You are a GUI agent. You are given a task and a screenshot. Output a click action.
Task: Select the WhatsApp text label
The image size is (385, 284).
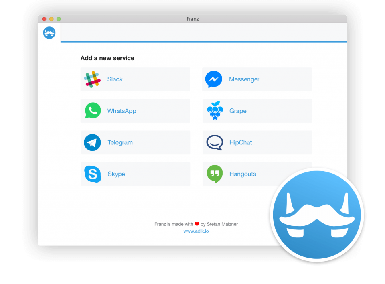pos(122,111)
